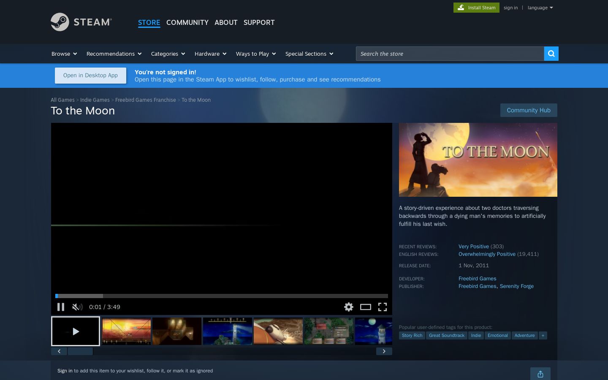
Task: Expand the Browse menu
Action: [x=64, y=54]
